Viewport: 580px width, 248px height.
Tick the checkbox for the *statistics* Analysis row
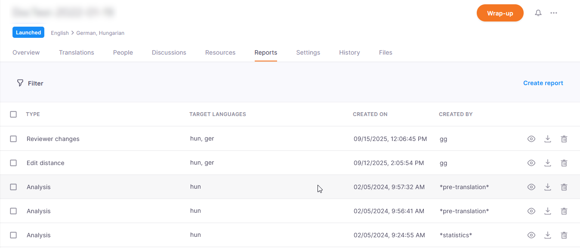13,235
